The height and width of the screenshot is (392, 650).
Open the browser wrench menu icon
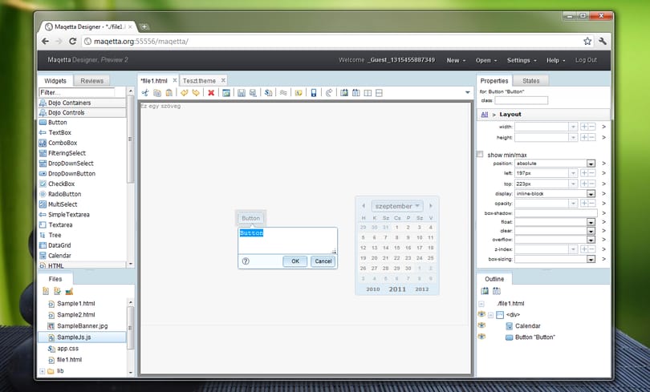tap(603, 41)
